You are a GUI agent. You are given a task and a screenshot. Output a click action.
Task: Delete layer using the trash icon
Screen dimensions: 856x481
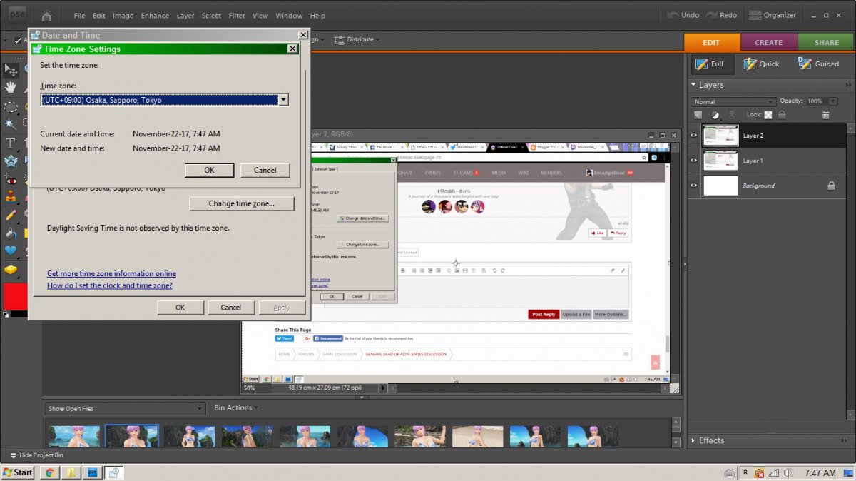[x=825, y=115]
